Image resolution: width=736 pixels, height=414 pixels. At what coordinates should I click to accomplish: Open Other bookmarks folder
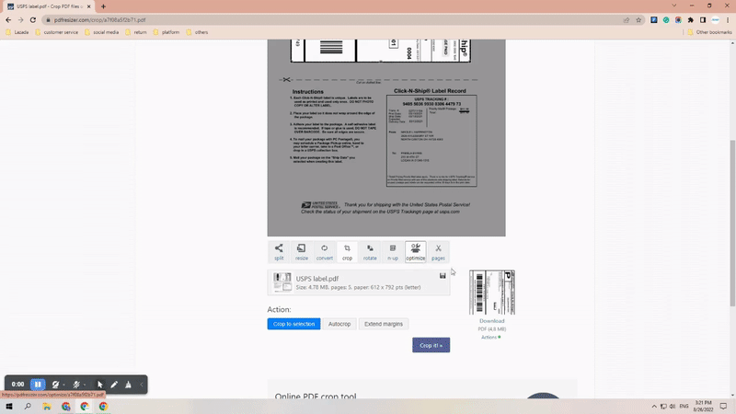tap(709, 32)
